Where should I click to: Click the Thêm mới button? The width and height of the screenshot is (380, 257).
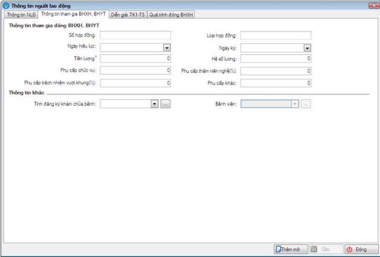(x=290, y=249)
